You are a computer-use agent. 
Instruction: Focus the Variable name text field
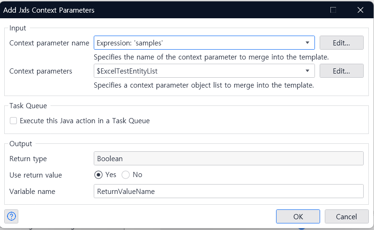click(229, 191)
